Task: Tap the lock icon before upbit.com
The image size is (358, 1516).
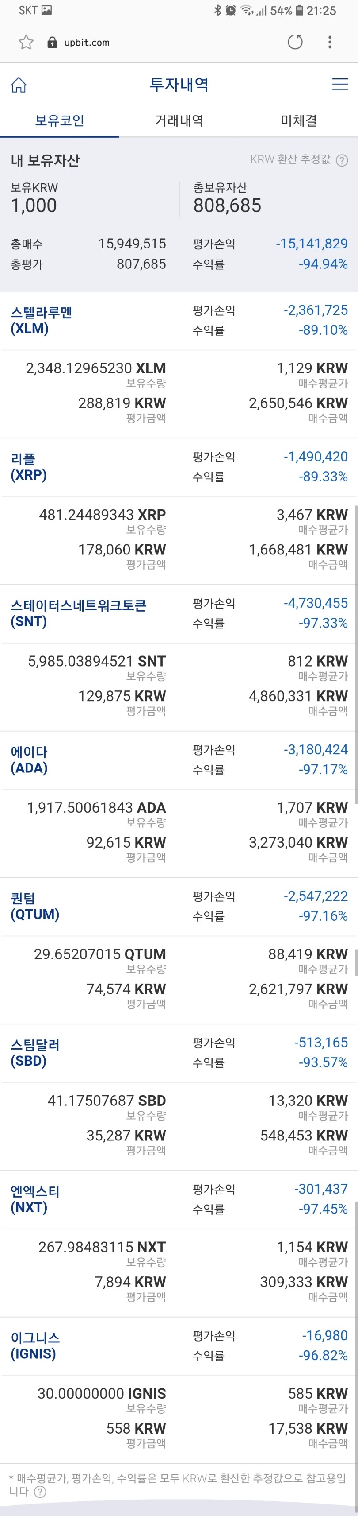Action: (x=52, y=42)
